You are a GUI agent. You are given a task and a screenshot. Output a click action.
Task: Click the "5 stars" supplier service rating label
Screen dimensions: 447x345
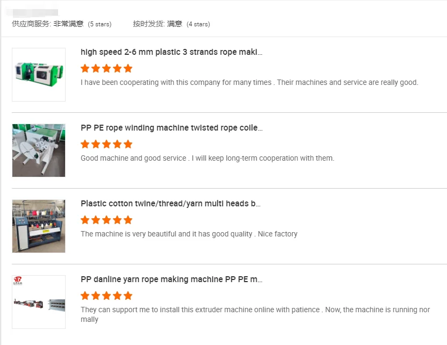[100, 24]
